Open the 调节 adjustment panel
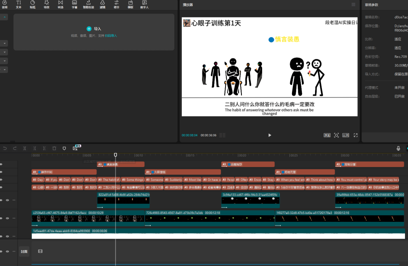The height and width of the screenshot is (266, 408). [116, 4]
